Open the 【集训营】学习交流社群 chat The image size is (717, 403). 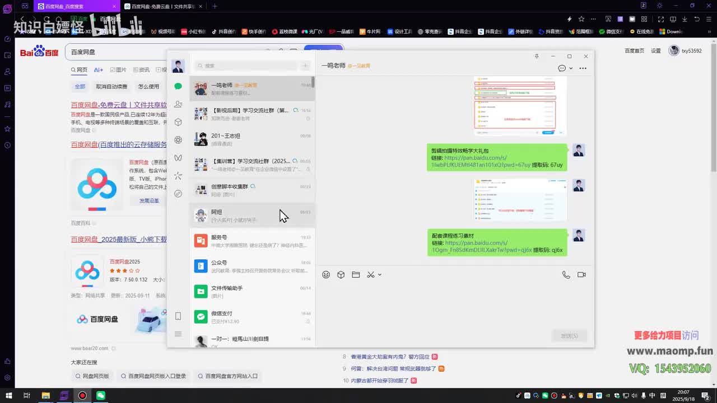pos(252,164)
